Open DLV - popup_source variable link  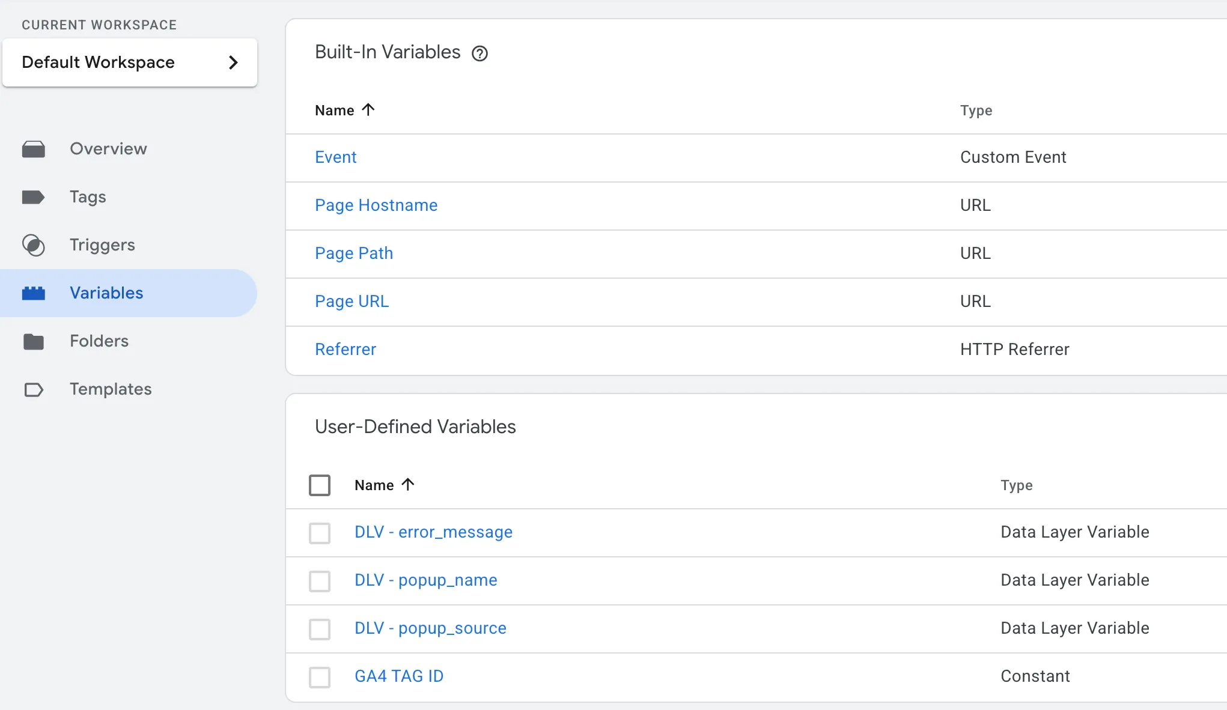pos(430,628)
